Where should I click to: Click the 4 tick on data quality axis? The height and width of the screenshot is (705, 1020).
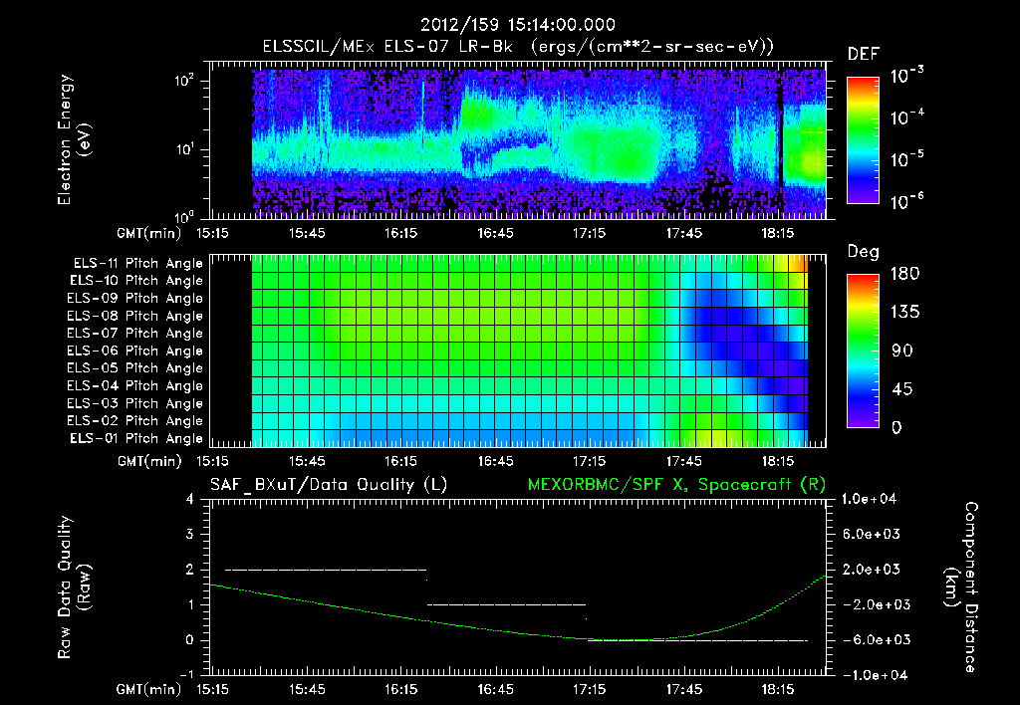point(190,499)
